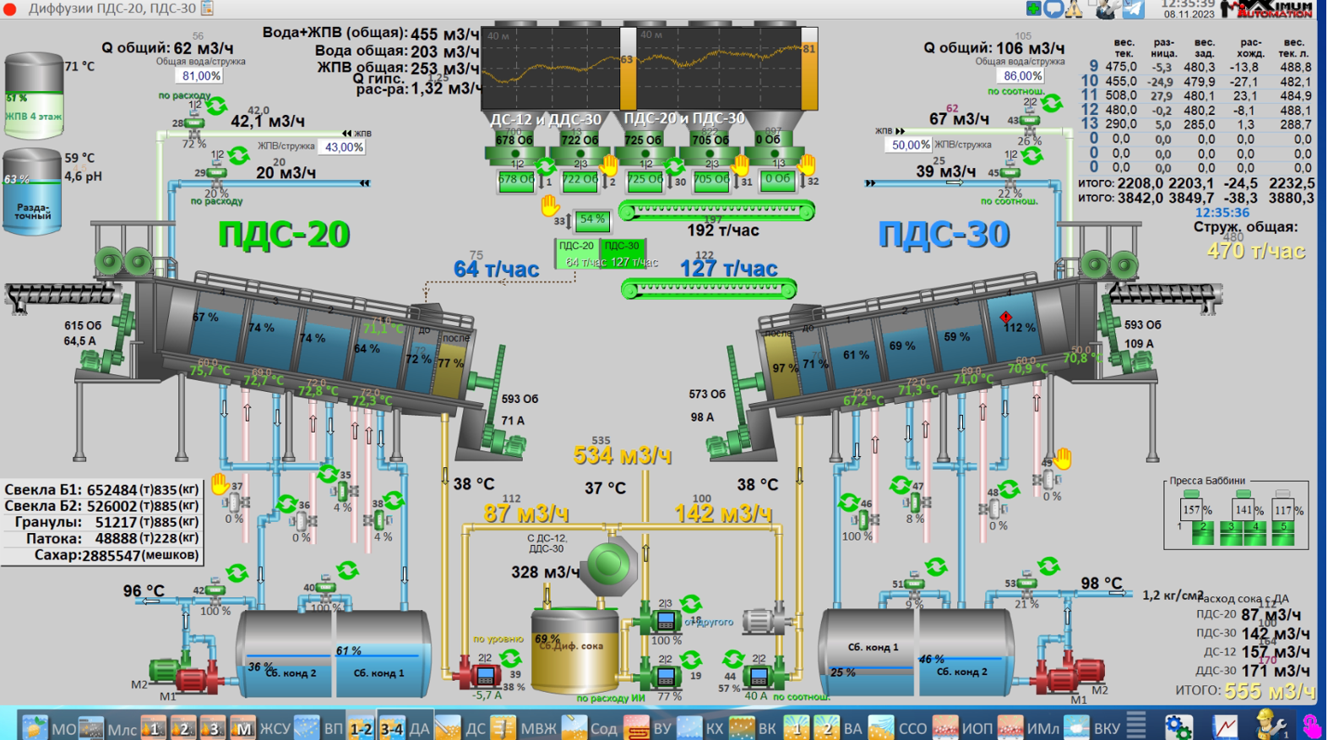The image size is (1328, 740).
Task: Toggle manual hand mode on feeder 31
Action: coord(741,165)
